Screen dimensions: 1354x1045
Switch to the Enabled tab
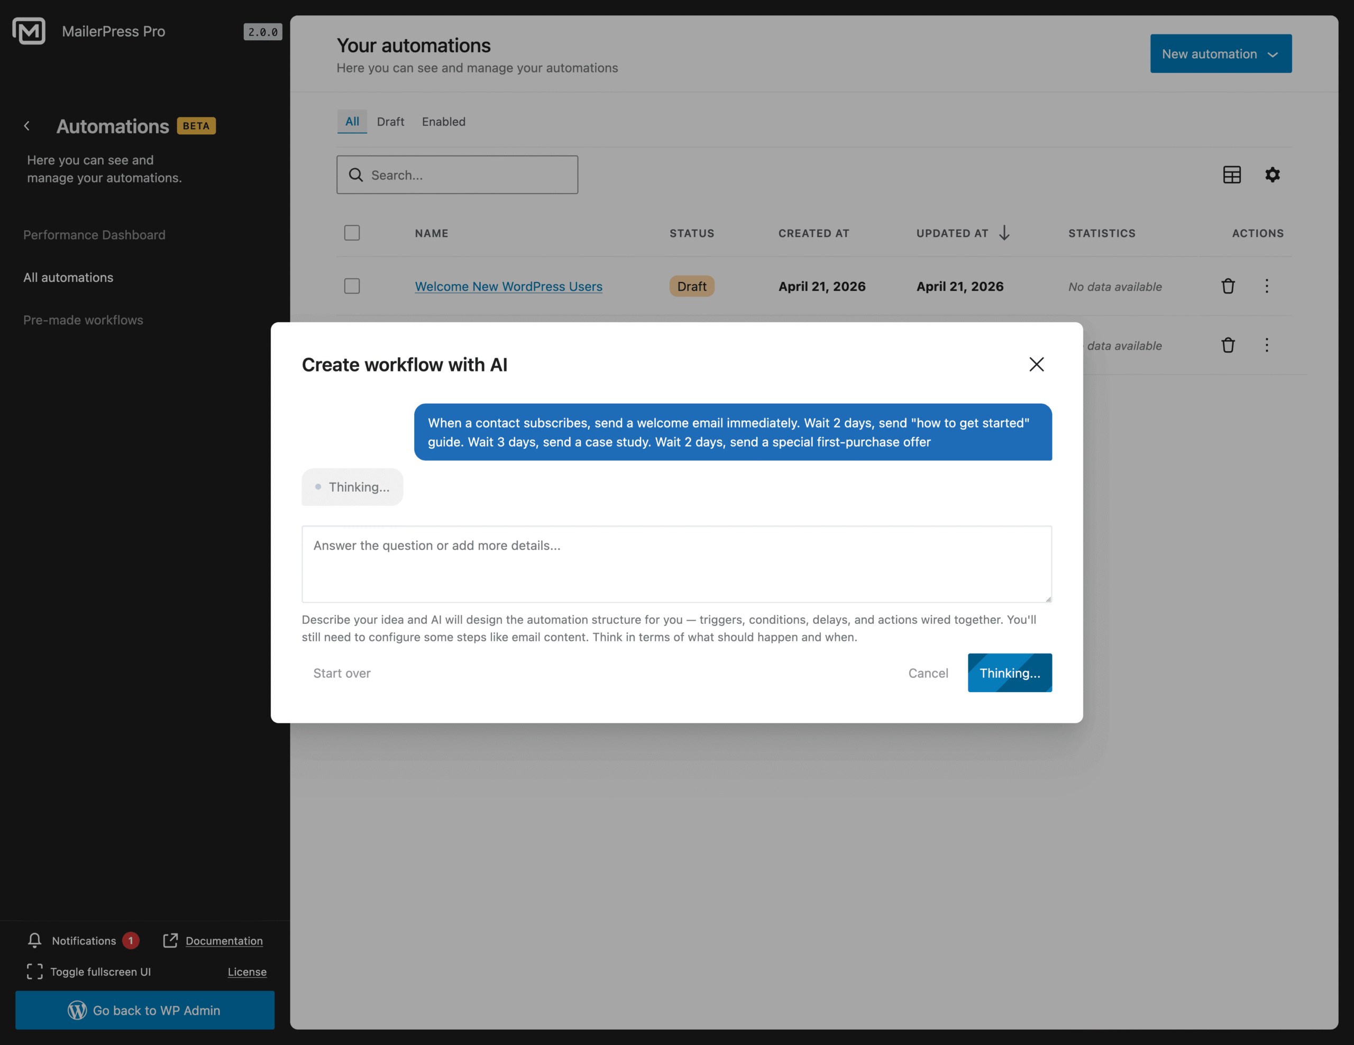pyautogui.click(x=443, y=122)
